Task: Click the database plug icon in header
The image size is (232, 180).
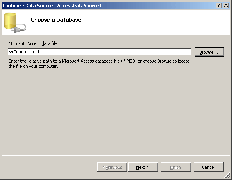Action: coord(15,23)
